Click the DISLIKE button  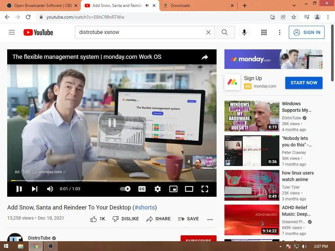[x=126, y=219]
